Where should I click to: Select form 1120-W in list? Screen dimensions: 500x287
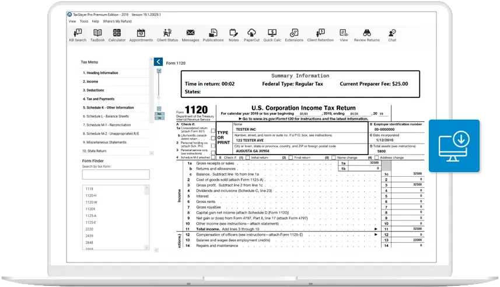(x=91, y=202)
